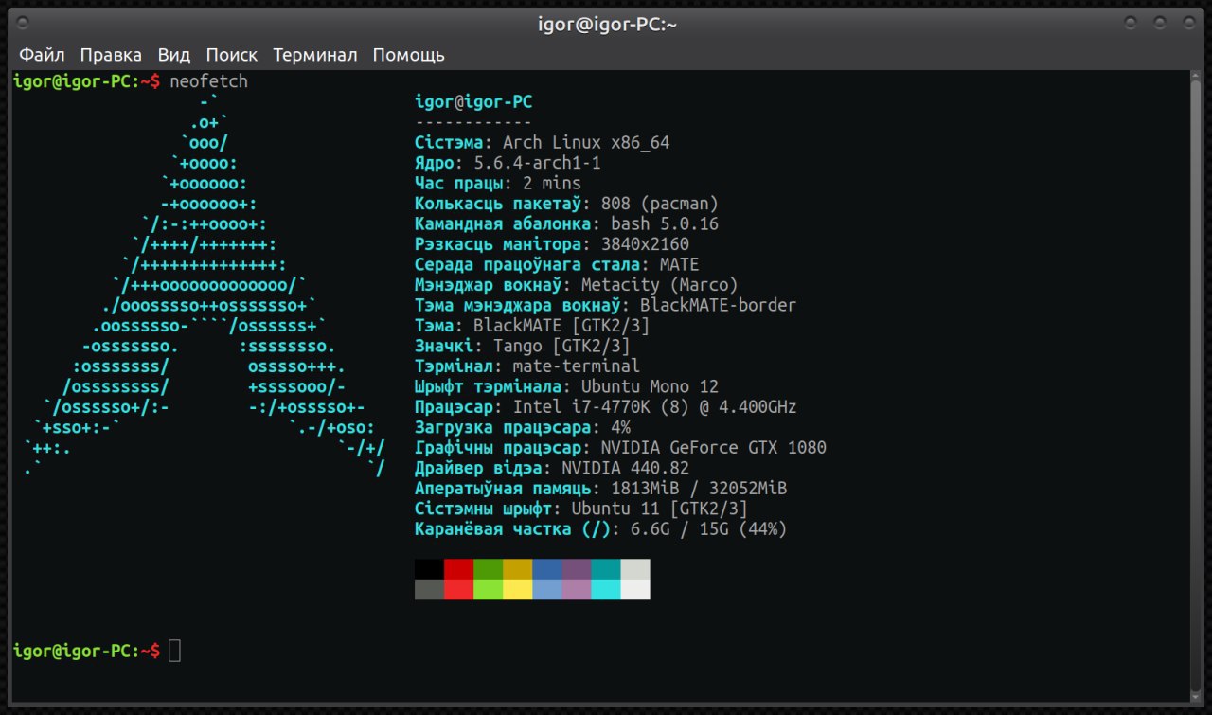Click the line "Камандная абалонка: bash 5.0.16"
Viewport: 1212px width, 715px height.
567,224
